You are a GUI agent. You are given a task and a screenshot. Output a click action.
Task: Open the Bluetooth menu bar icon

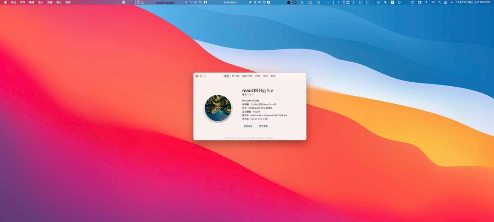coord(426,2)
